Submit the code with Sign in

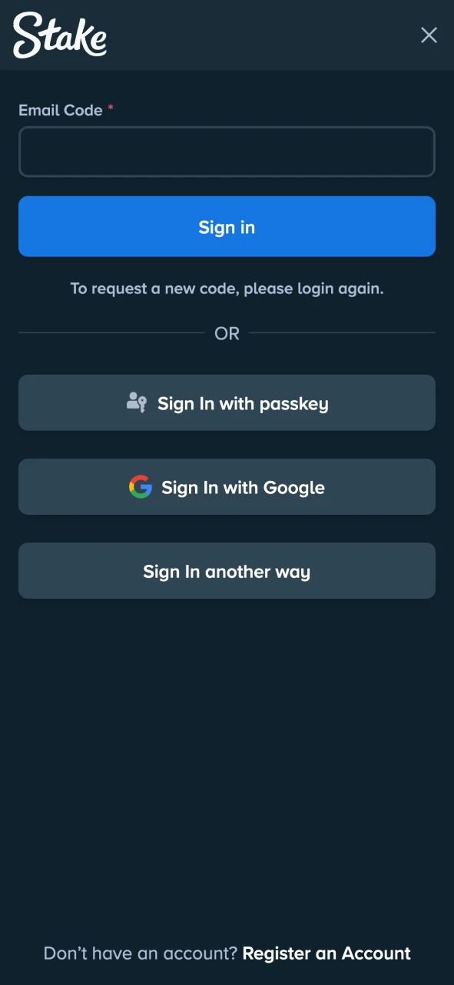pyautogui.click(x=227, y=226)
